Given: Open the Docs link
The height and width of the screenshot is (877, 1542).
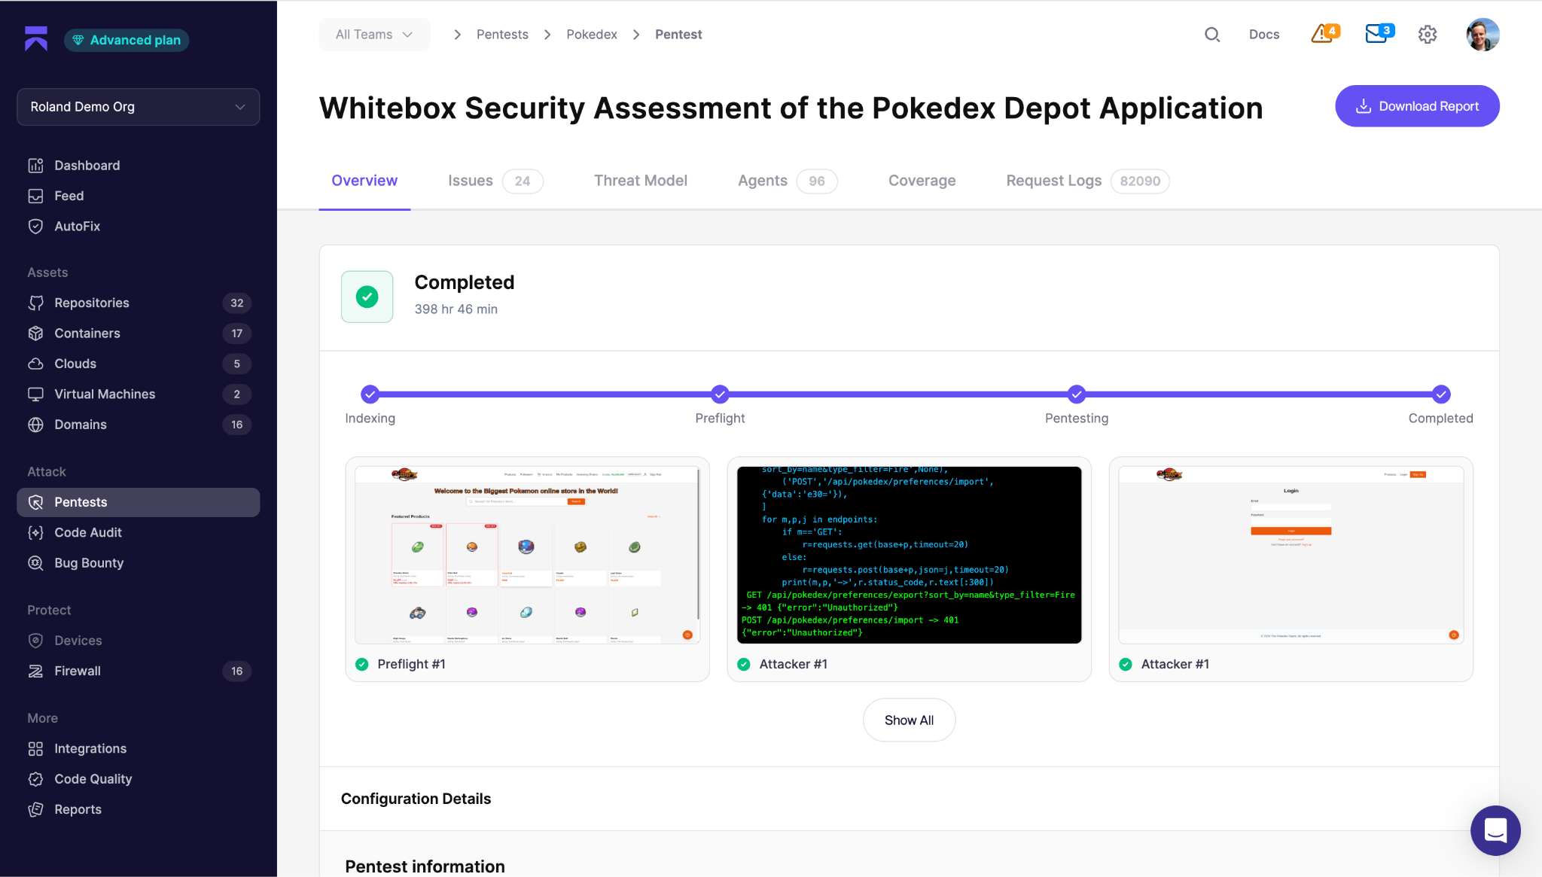Looking at the screenshot, I should (x=1264, y=35).
